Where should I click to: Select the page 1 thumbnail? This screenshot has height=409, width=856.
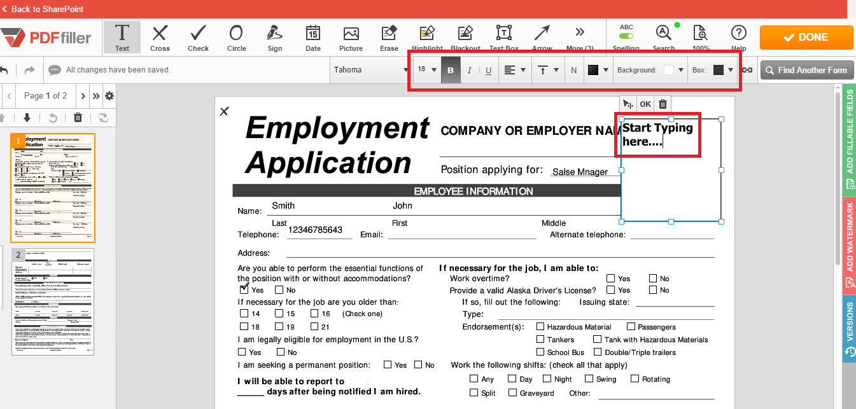point(53,188)
